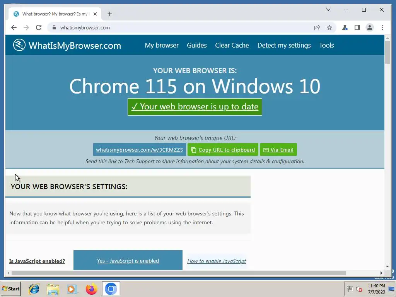The width and height of the screenshot is (396, 297).
Task: Share the URL Via Email button
Action: (278, 150)
